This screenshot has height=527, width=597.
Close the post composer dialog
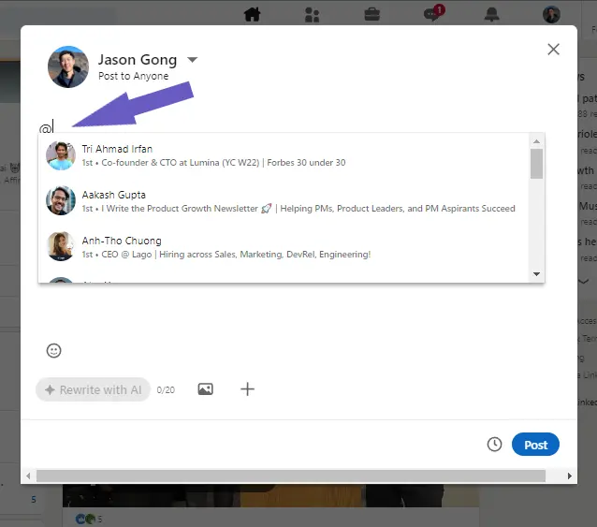coord(553,49)
